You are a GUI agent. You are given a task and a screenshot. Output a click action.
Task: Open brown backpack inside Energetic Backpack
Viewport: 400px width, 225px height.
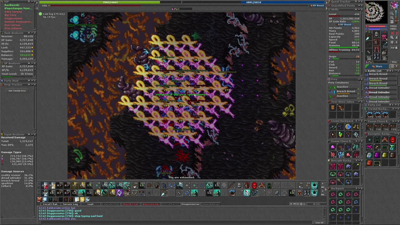pyautogui.click(x=393, y=155)
